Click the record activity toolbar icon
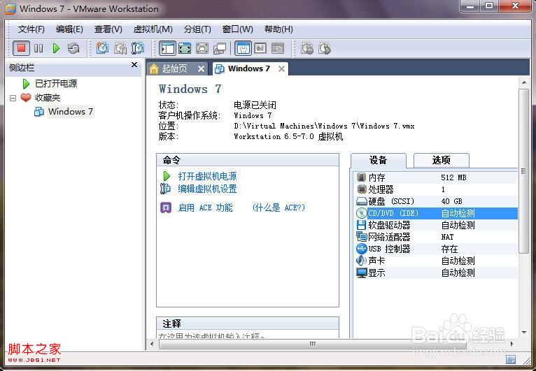Image resolution: width=536 pixels, height=371 pixels. 307,48
